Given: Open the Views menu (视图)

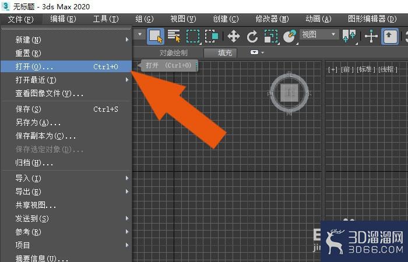Looking at the screenshot, I should (183, 19).
